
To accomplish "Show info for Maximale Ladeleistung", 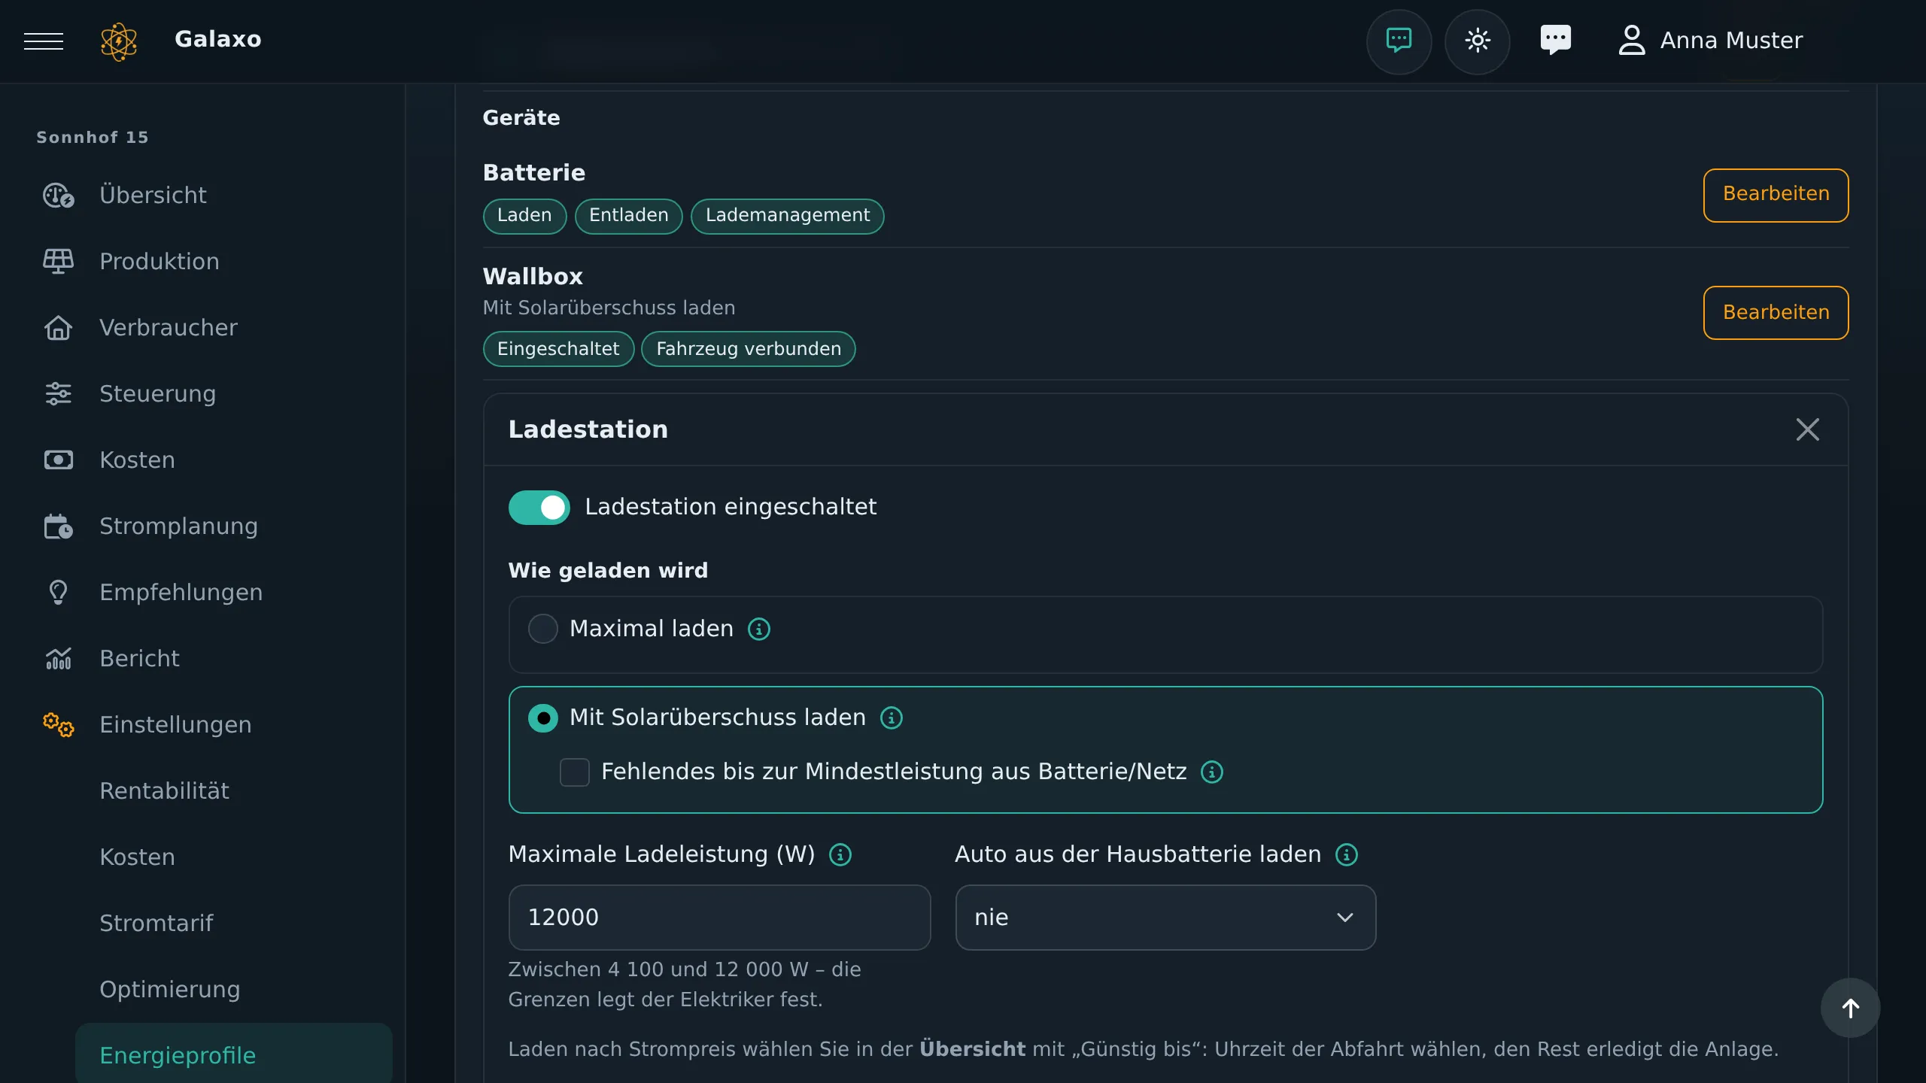I will [x=840, y=855].
